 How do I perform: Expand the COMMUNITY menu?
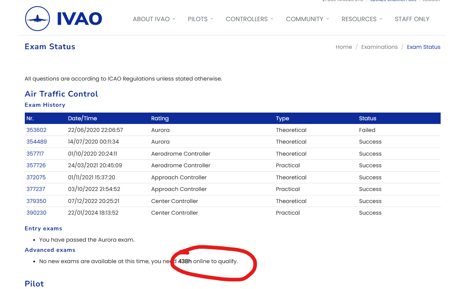point(307,19)
